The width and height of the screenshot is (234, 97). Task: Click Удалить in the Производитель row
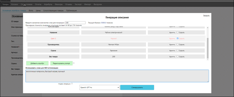[x=172, y=45]
